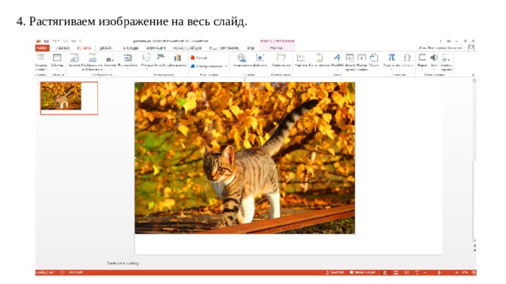Switch to the Insert (ВСТАВКА) tab
The height and width of the screenshot is (284, 506).
pyautogui.click(x=85, y=48)
